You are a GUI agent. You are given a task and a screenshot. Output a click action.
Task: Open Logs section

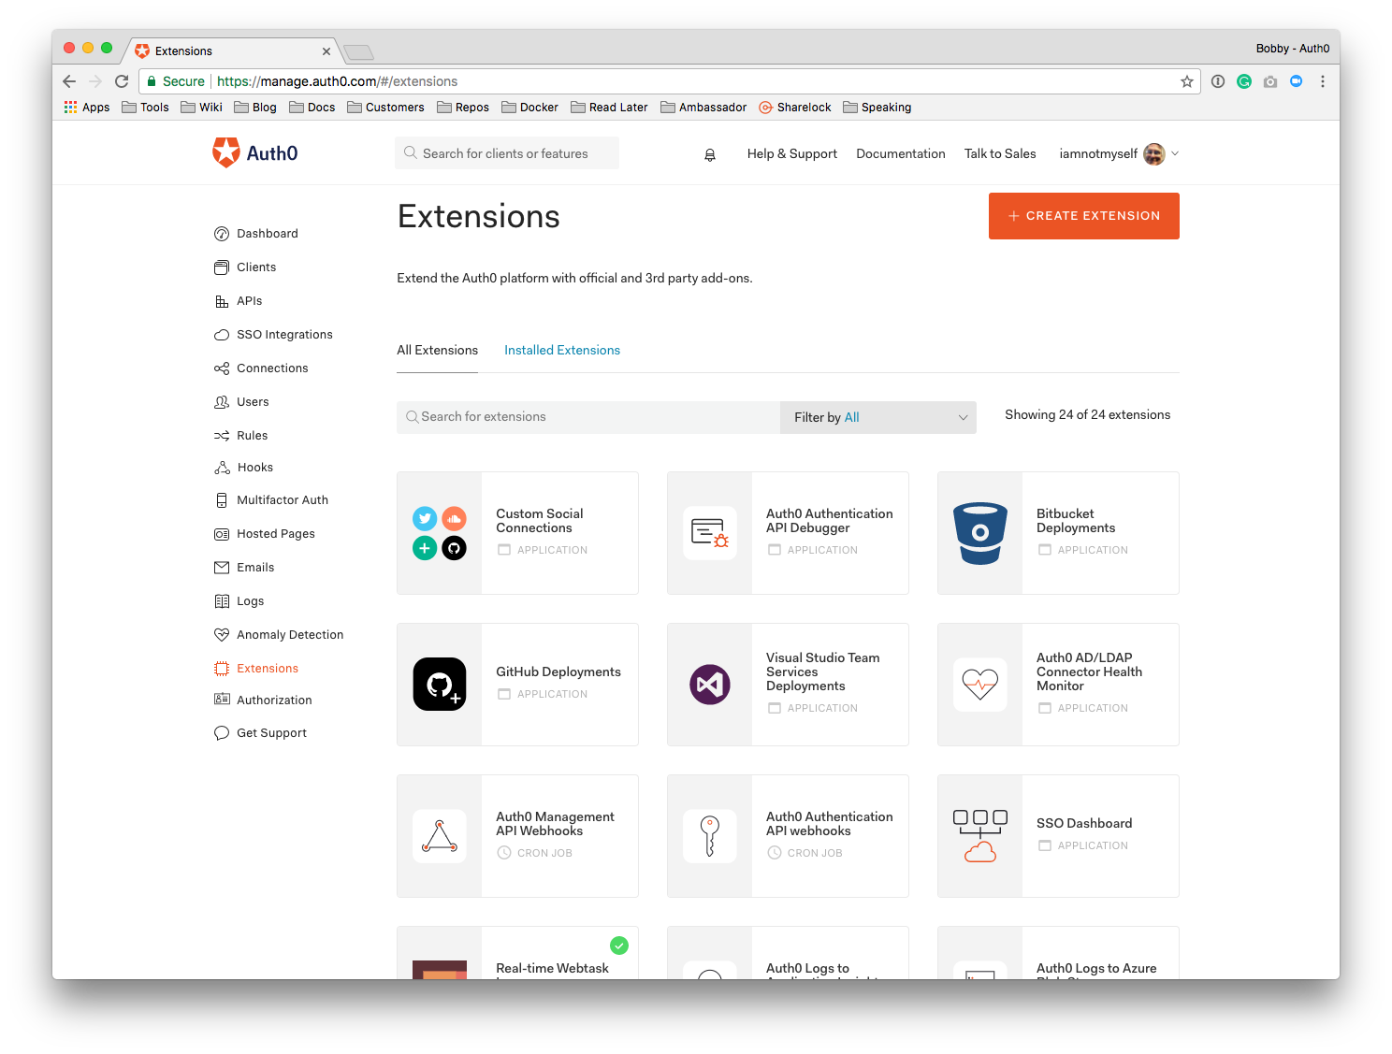(249, 601)
